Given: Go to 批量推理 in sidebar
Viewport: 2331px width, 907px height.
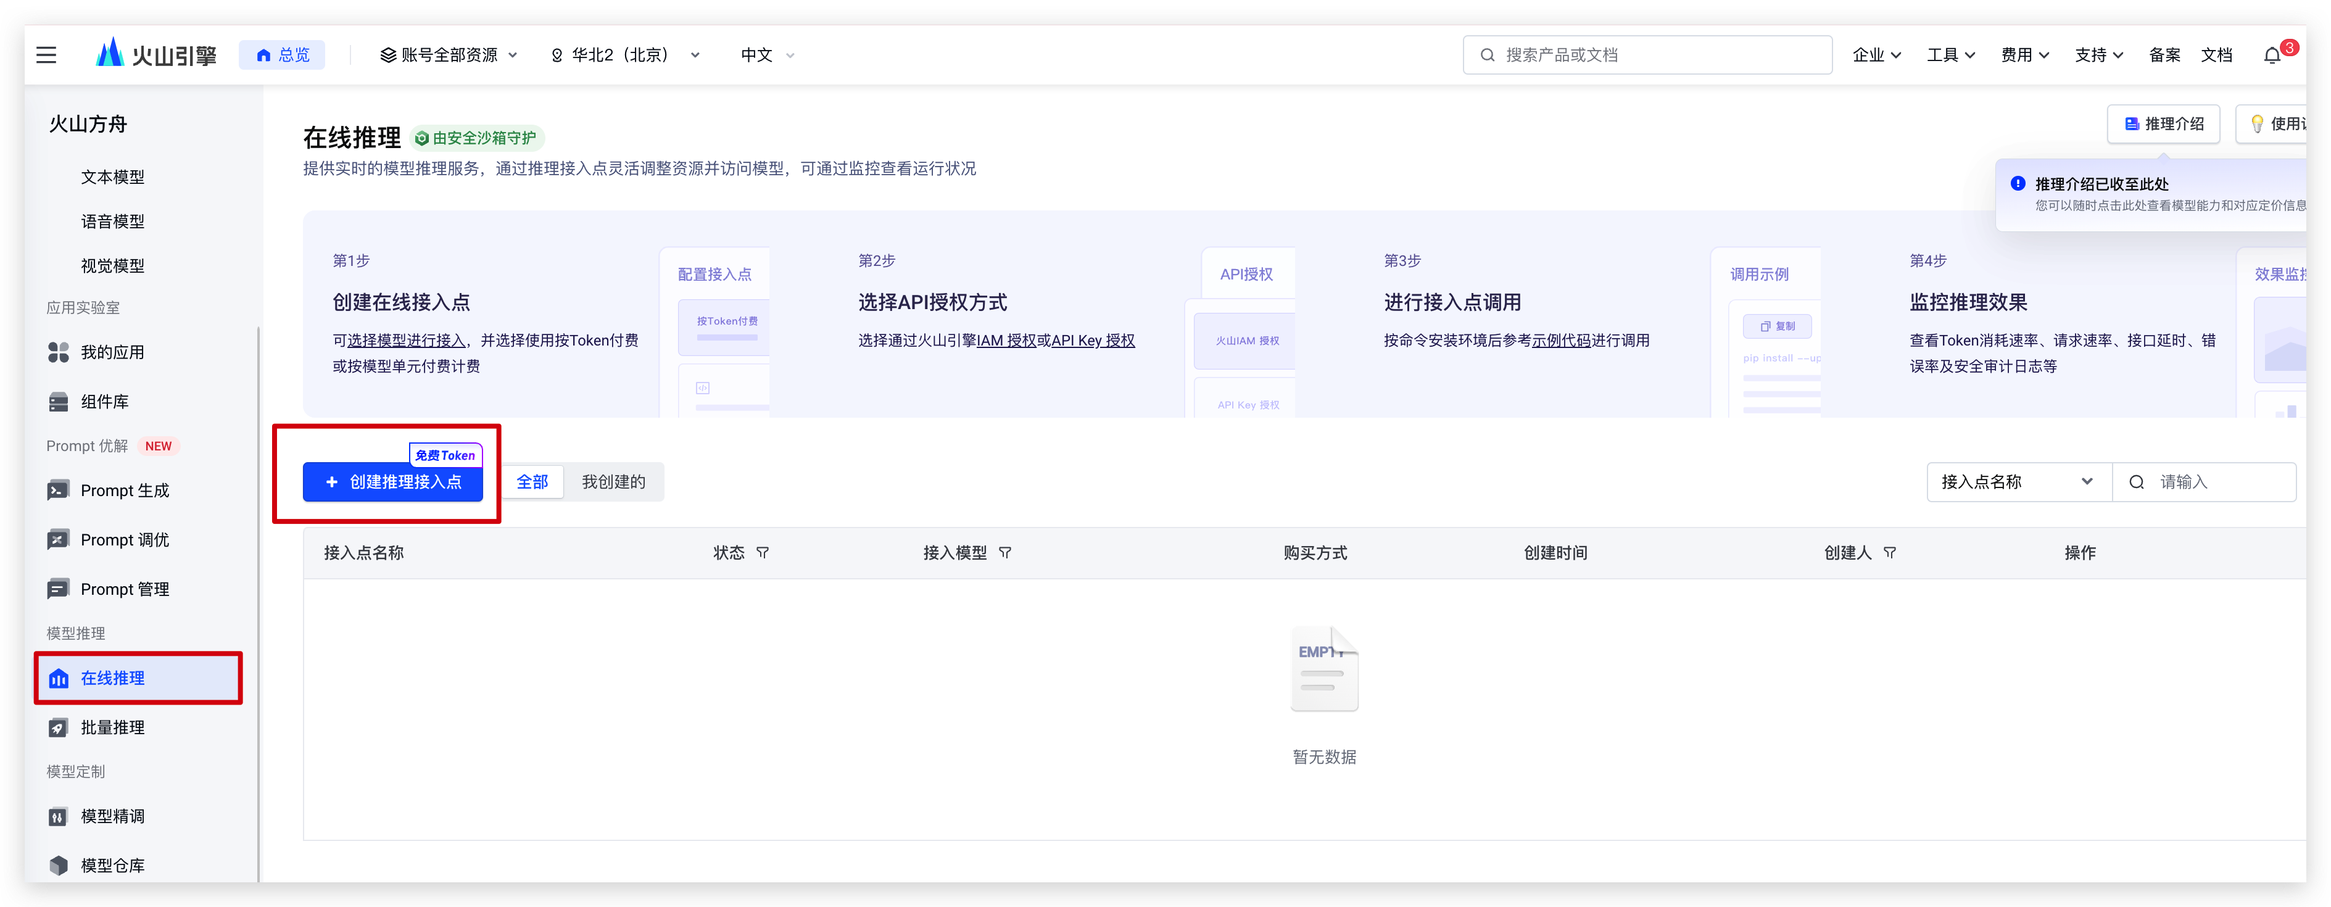Looking at the screenshot, I should (x=112, y=728).
